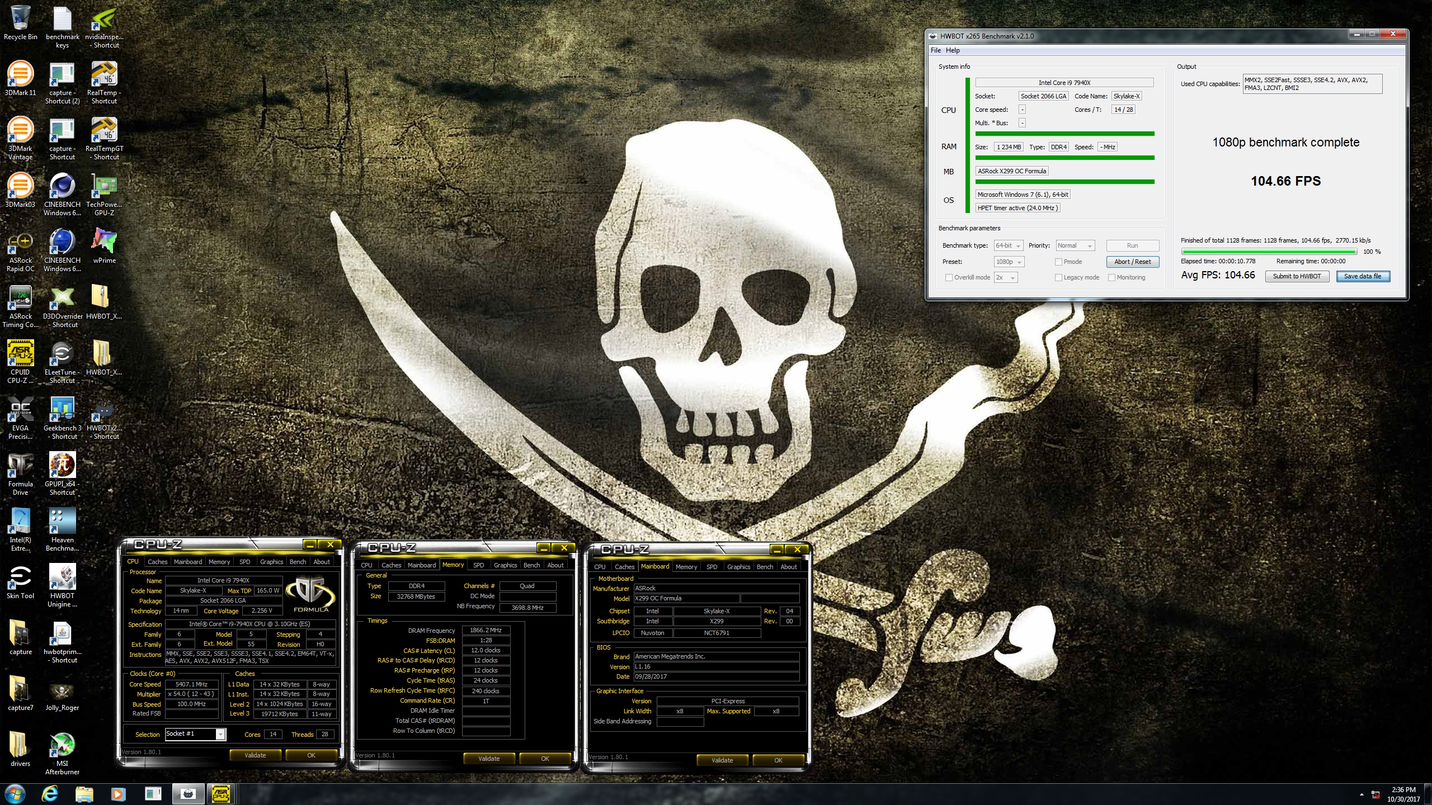Open Formula Drive desktop icon
This screenshot has width=1432, height=805.
21,473
